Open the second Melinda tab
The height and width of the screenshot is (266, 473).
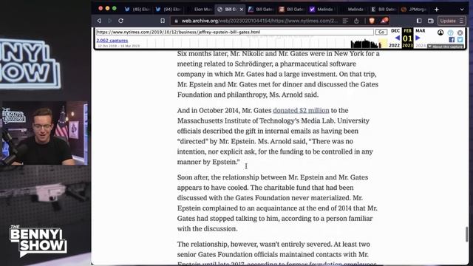353,10
